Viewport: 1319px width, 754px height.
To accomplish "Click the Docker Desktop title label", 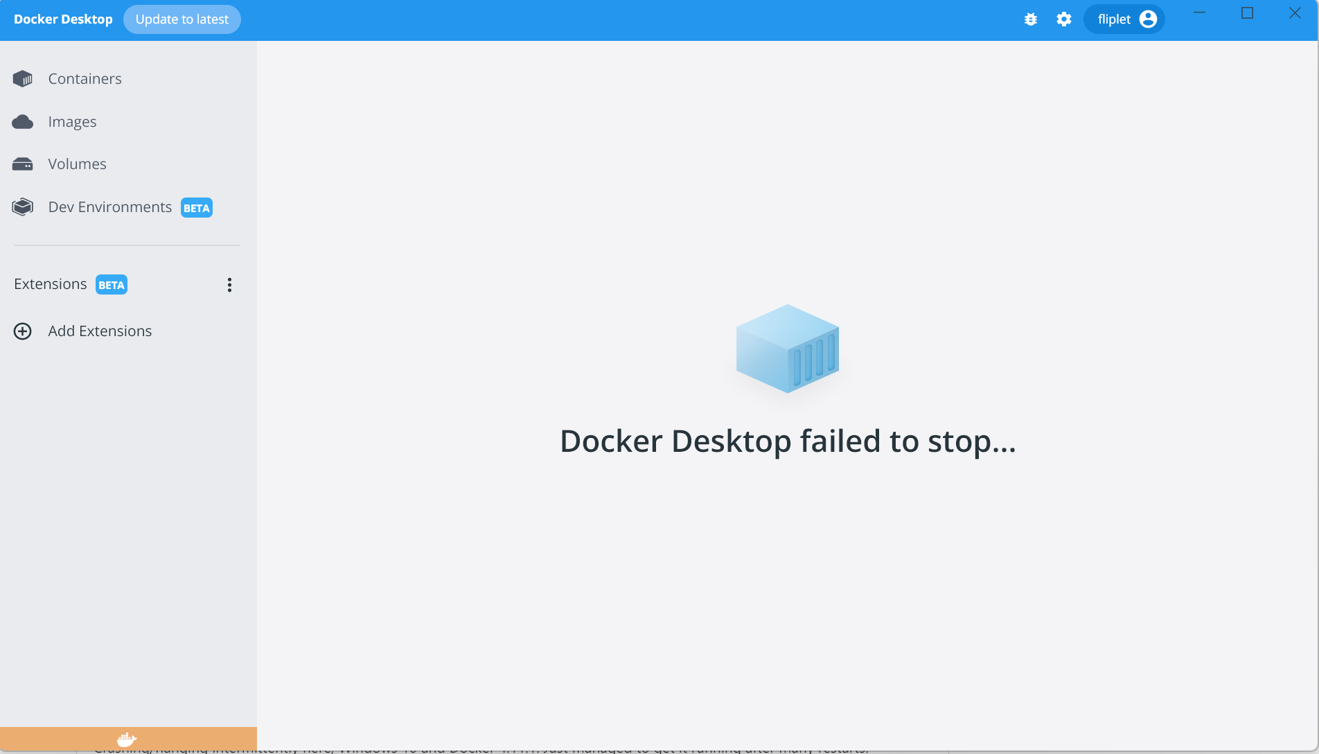I will point(62,19).
